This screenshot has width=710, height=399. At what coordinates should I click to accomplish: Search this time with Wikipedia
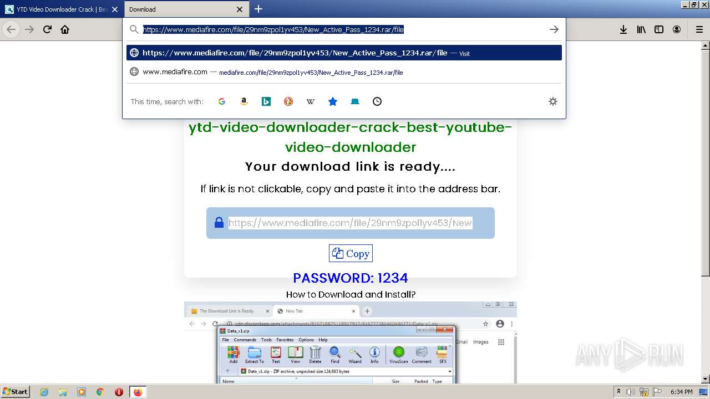tap(311, 101)
